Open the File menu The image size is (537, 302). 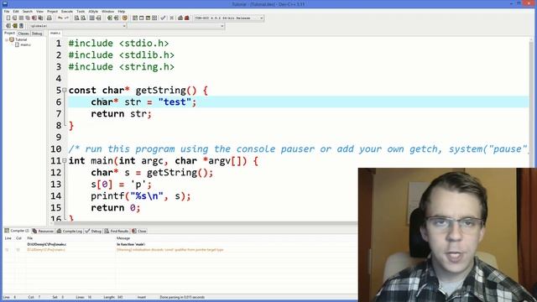[7, 11]
